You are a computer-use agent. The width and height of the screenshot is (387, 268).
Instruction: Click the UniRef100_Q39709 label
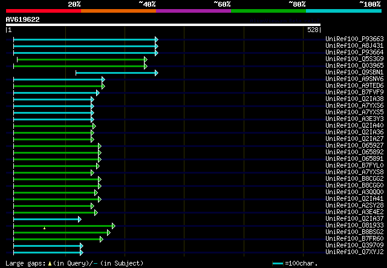(x=354, y=246)
